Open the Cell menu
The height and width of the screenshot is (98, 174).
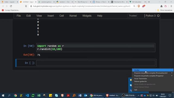[x=62, y=16]
